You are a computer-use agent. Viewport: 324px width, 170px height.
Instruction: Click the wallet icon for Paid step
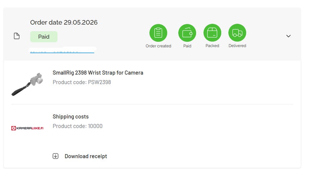click(187, 33)
